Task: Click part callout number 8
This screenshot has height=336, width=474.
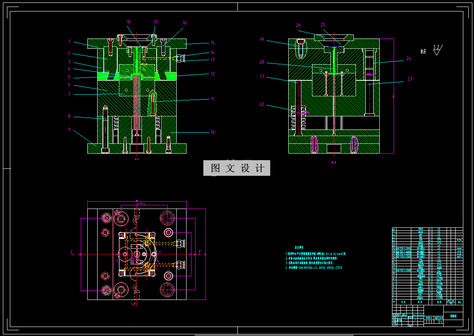Action: pyautogui.click(x=69, y=116)
